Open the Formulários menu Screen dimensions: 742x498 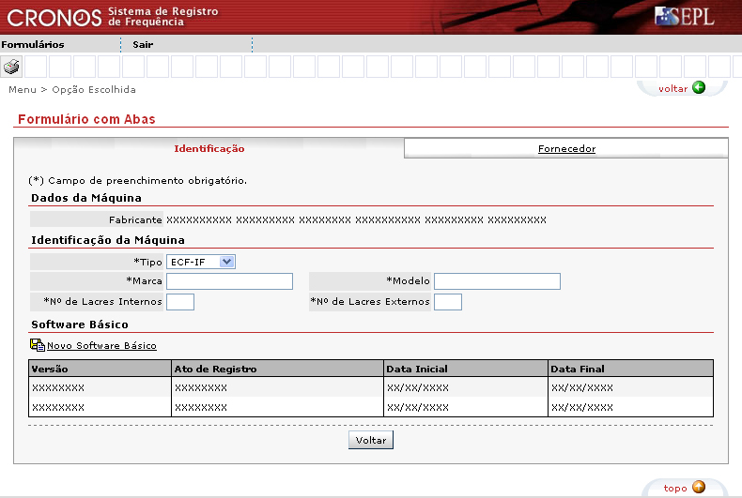coord(33,44)
